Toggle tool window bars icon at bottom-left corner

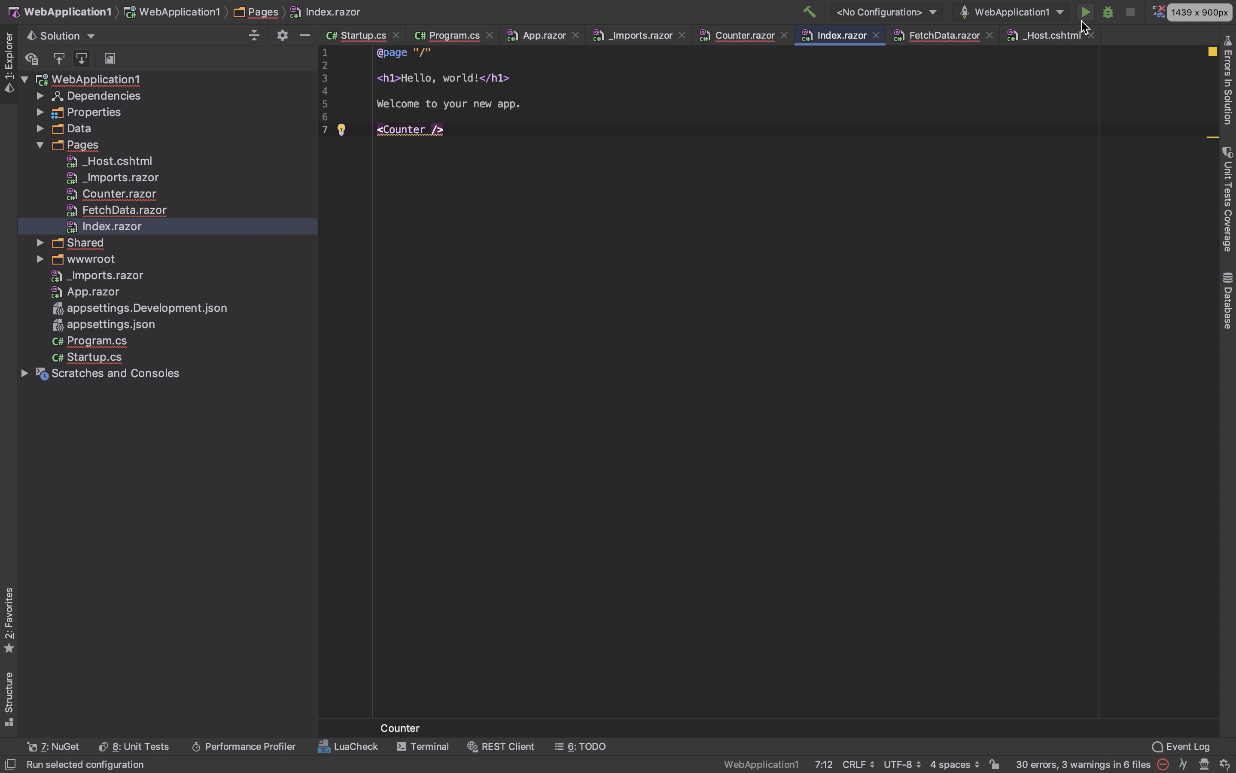10,764
